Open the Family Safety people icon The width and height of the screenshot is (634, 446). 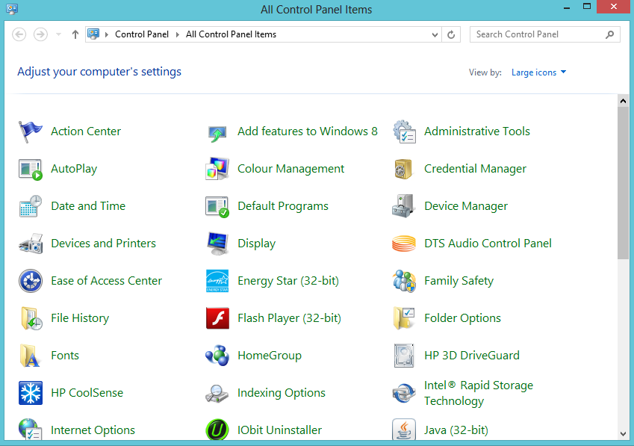point(404,281)
